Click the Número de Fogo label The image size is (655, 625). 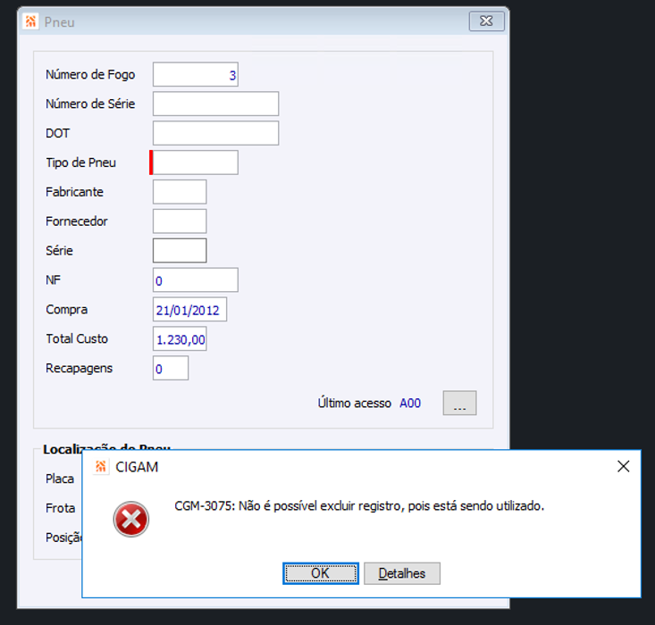[90, 75]
